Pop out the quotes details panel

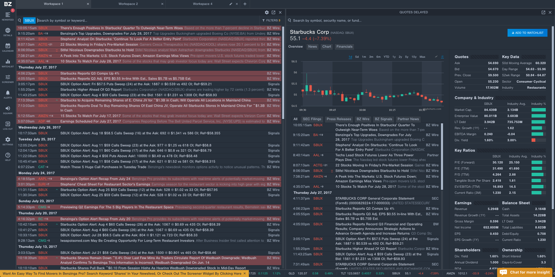point(543,12)
